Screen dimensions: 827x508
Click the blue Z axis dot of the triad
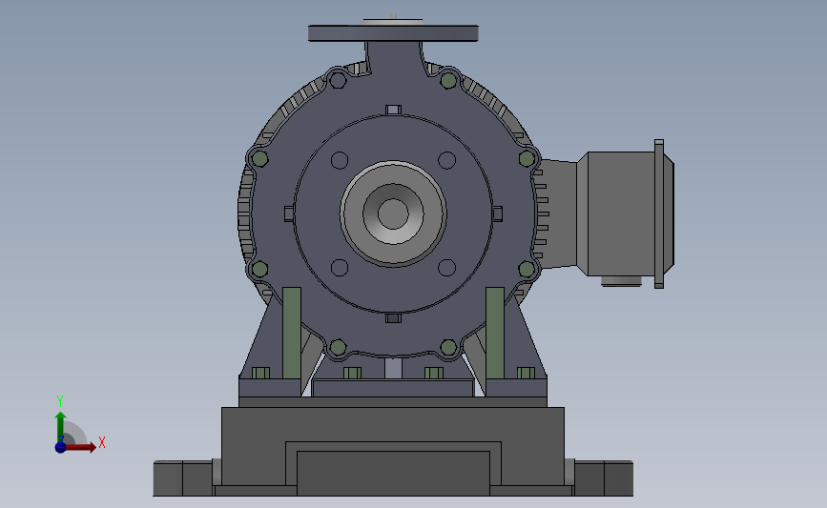point(60,447)
